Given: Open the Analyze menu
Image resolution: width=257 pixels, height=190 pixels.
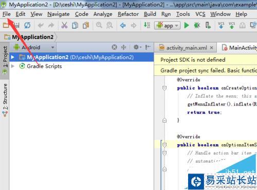Looking at the screenshot, I should tap(103, 14).
